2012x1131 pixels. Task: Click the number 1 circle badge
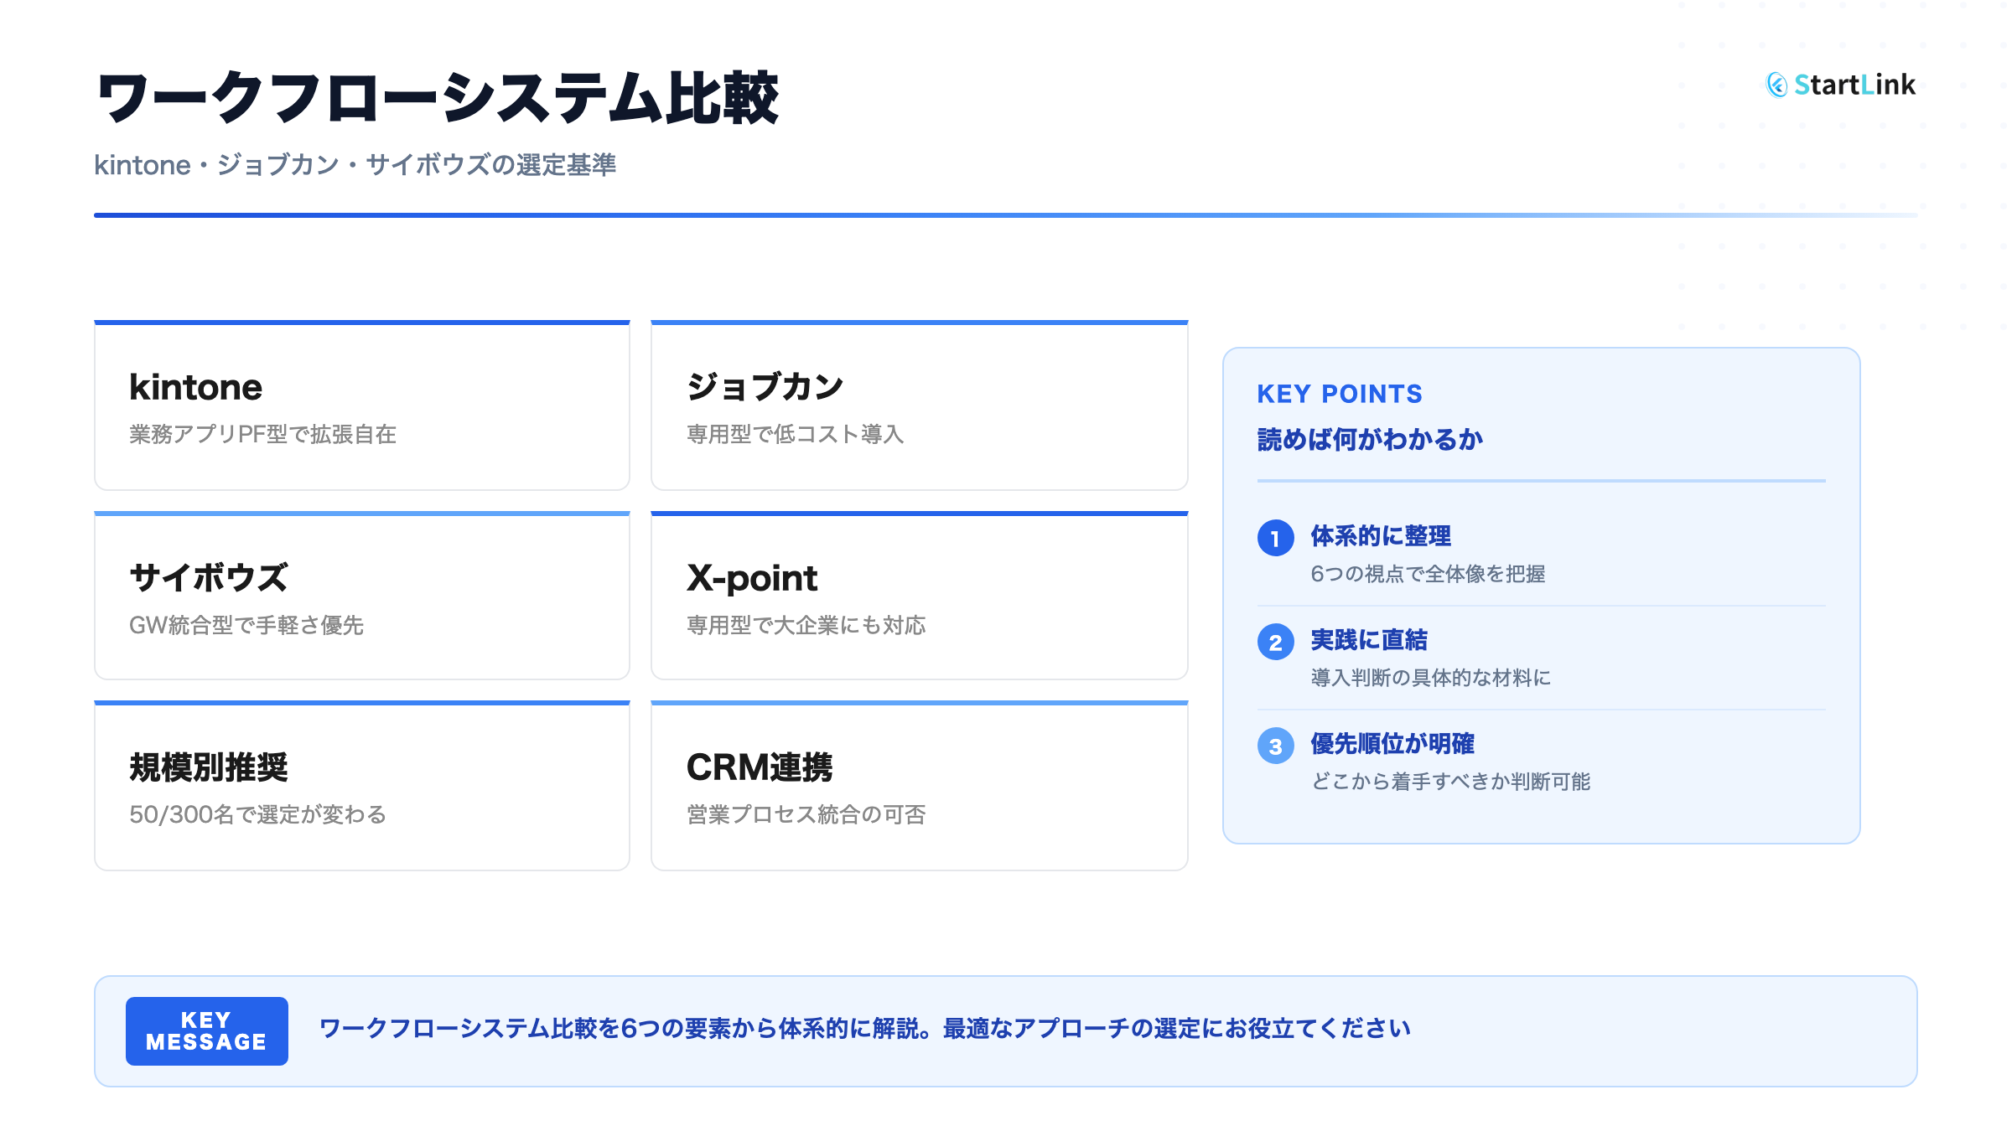tap(1275, 538)
